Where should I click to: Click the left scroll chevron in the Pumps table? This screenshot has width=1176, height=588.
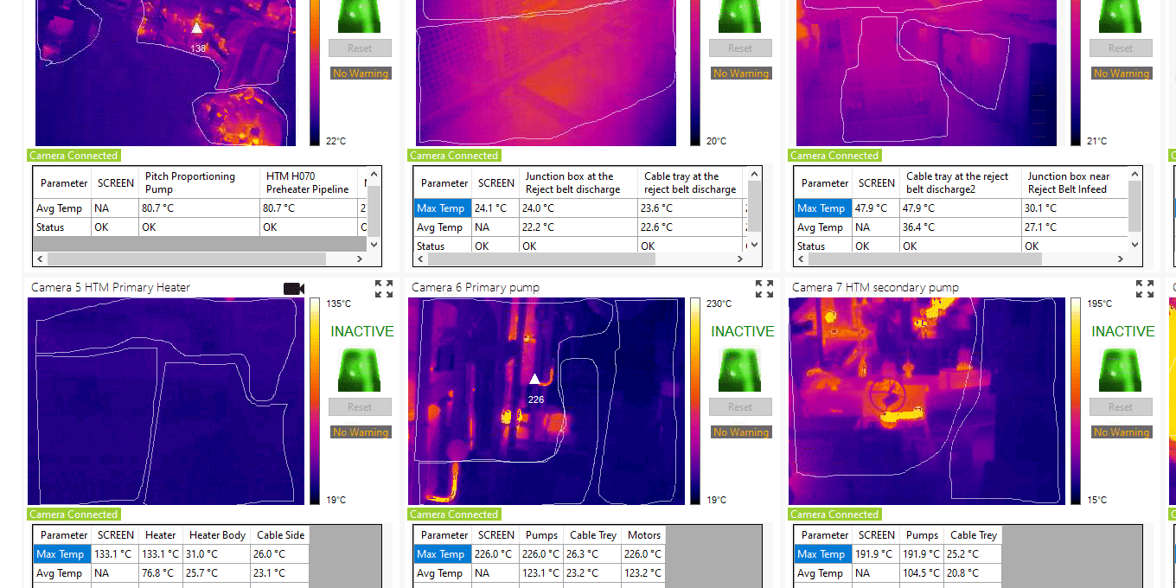click(x=420, y=258)
